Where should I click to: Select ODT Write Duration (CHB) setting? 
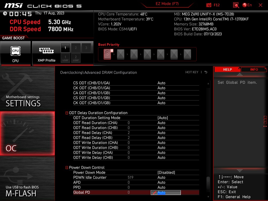click(136, 148)
